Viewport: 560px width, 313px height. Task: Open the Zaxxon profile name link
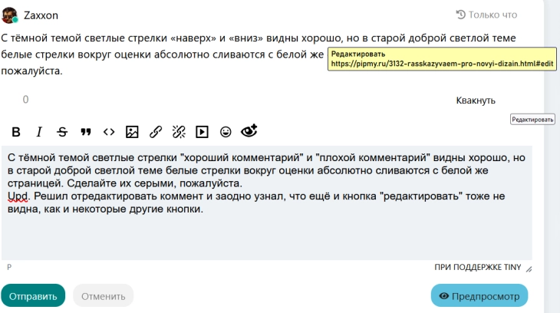coord(41,15)
